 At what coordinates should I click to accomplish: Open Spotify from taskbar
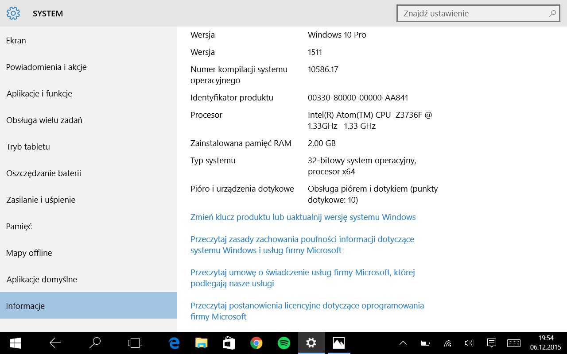284,343
